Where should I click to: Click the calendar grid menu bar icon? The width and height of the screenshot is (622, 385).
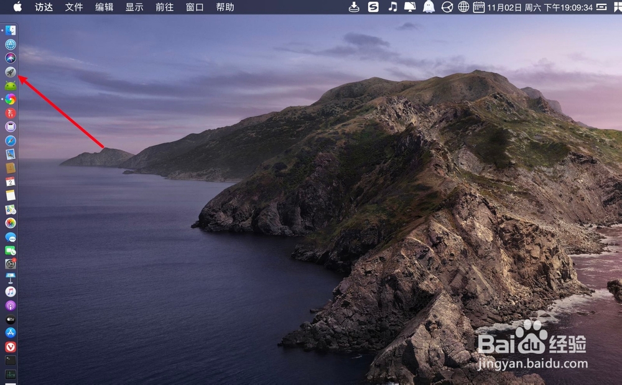(x=479, y=7)
